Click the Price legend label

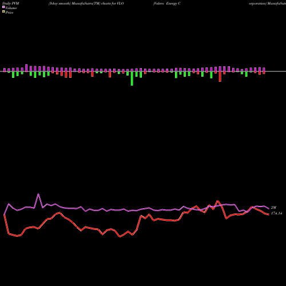click(x=9, y=13)
